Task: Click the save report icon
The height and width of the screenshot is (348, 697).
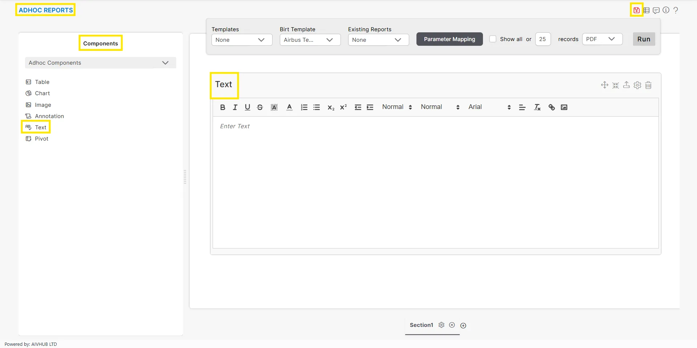Action: 636,10
